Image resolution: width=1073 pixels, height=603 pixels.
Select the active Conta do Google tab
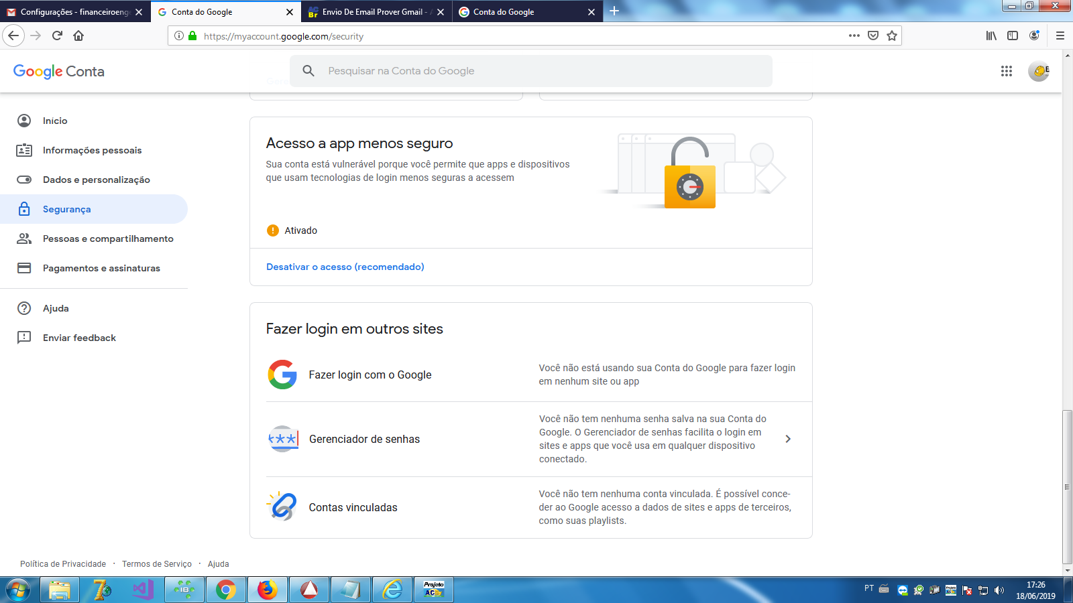[x=226, y=12]
